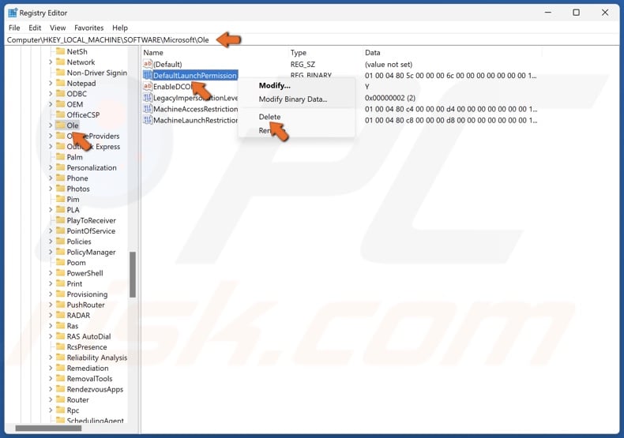Select the RendezvousApps key

(x=95, y=389)
